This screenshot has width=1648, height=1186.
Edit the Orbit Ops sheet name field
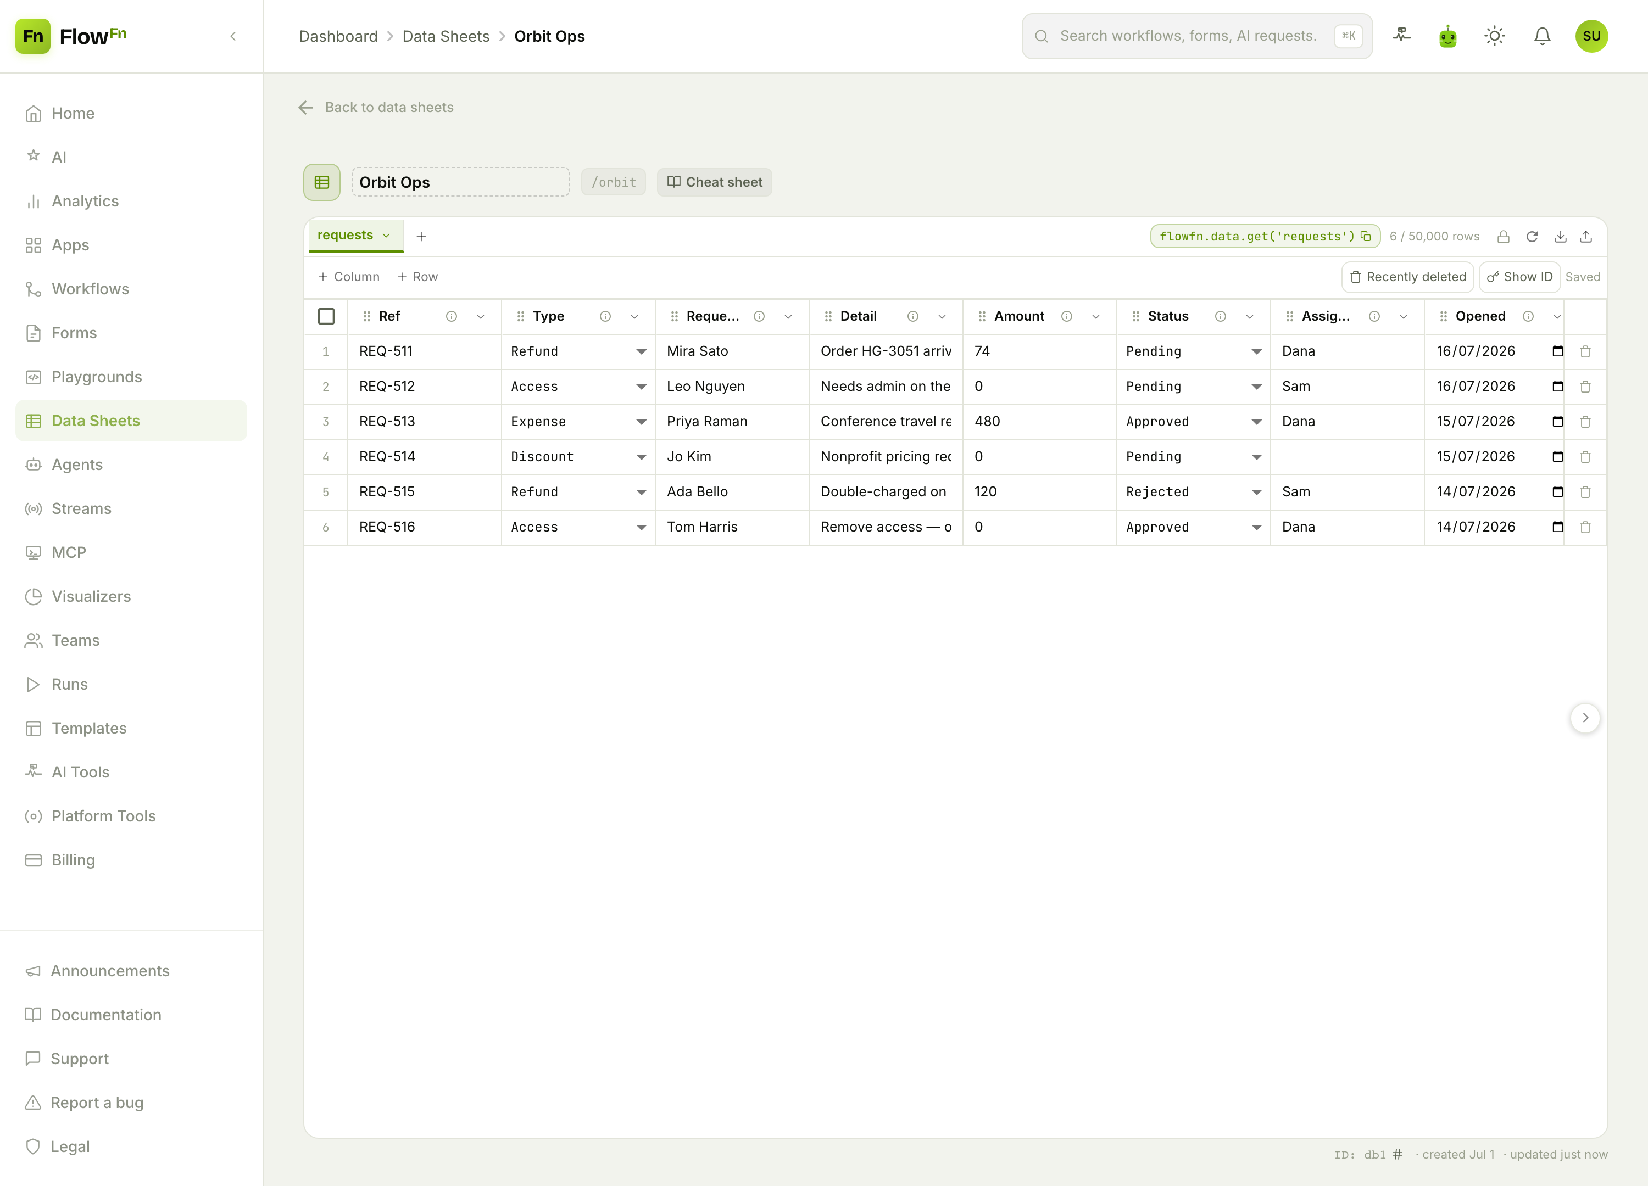461,182
